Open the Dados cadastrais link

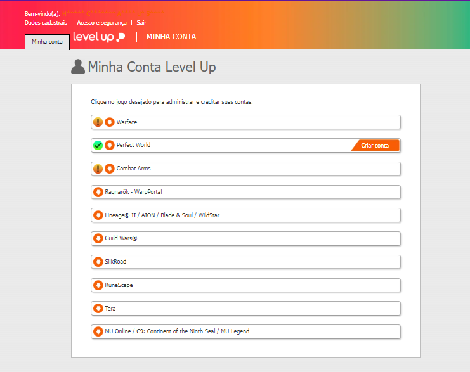46,22
